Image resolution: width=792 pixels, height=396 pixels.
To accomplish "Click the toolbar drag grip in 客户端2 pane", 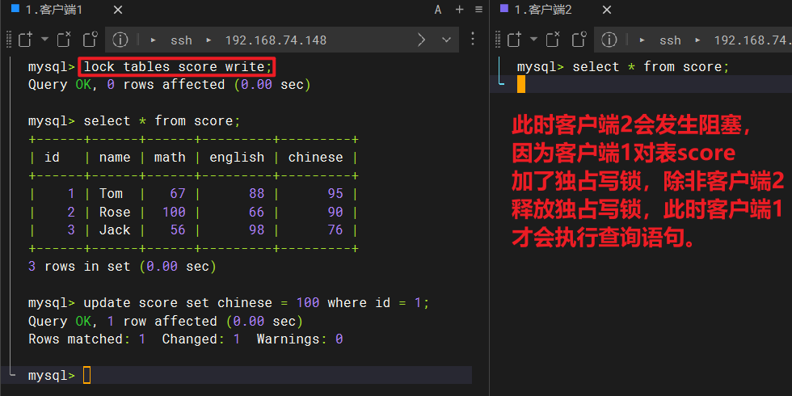I will (x=498, y=40).
